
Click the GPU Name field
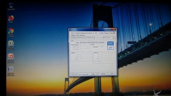(92, 43)
